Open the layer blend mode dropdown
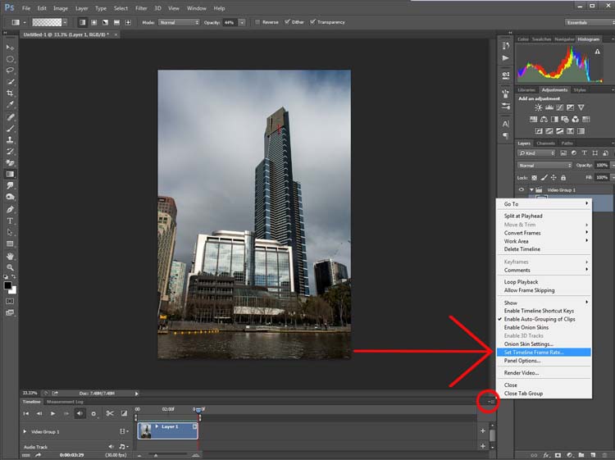The image size is (615, 460). pos(544,165)
